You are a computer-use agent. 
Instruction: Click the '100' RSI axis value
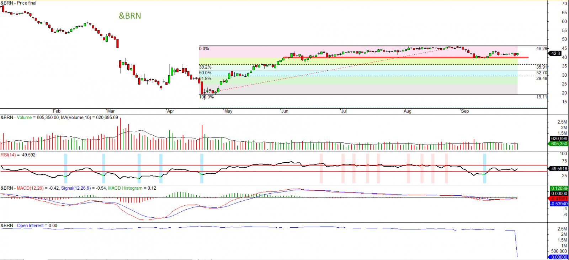(x=563, y=154)
